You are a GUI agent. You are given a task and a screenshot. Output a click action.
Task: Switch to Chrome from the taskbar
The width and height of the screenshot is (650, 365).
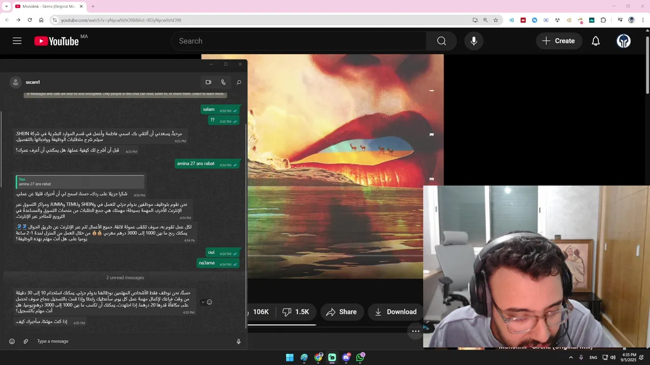click(318, 357)
